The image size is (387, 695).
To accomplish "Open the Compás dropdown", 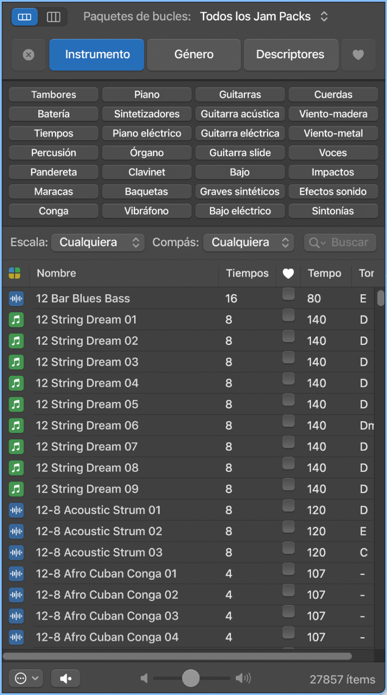I will click(x=249, y=242).
